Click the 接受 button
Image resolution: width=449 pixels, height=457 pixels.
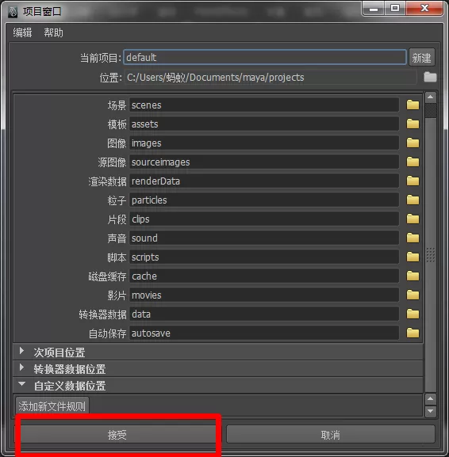pyautogui.click(x=117, y=435)
